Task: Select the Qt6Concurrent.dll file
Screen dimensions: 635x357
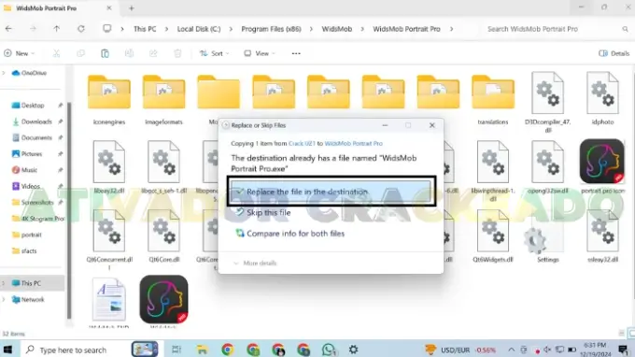Action: [x=109, y=240]
